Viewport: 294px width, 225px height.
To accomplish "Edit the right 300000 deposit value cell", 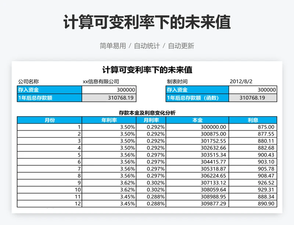I will click(253, 90).
